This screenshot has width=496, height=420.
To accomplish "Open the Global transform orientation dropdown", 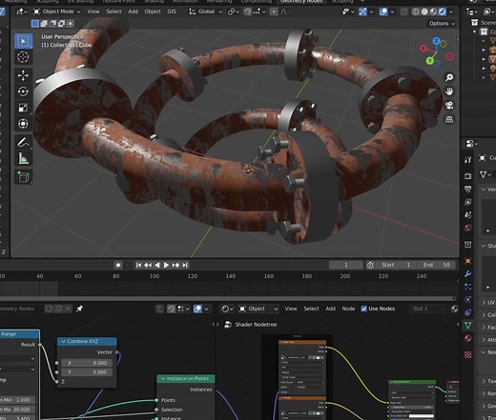I will click(205, 11).
